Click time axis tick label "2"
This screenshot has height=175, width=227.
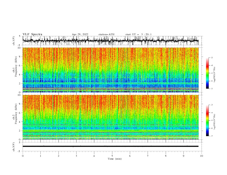click(x=58, y=156)
